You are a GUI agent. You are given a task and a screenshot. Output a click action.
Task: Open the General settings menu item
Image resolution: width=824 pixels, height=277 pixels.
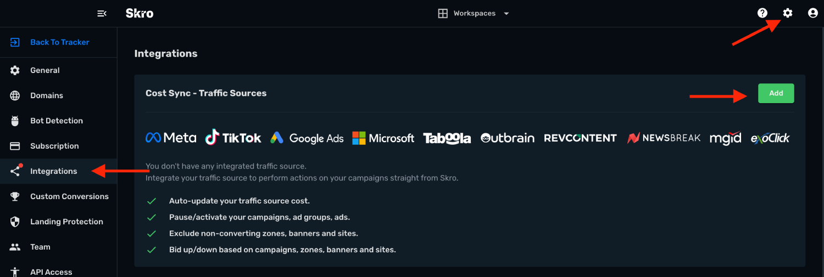point(58,70)
